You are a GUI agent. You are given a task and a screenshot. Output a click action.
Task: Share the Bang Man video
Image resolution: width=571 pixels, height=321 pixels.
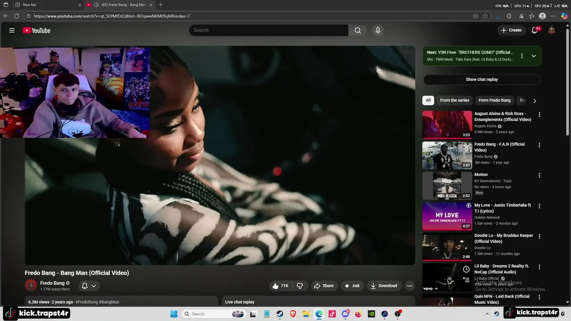(323, 286)
